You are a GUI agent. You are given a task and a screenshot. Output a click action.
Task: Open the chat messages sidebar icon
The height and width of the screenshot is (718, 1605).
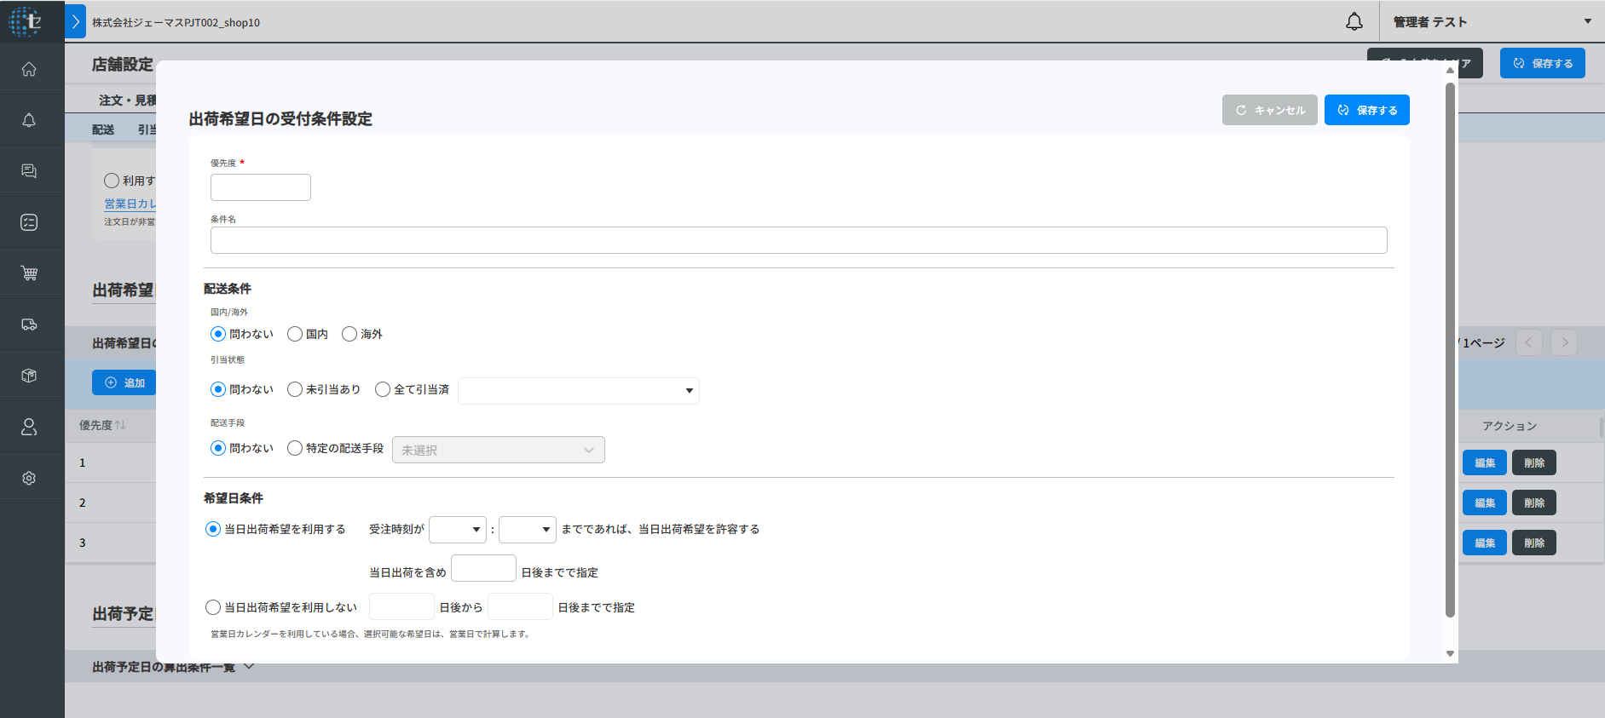29,171
